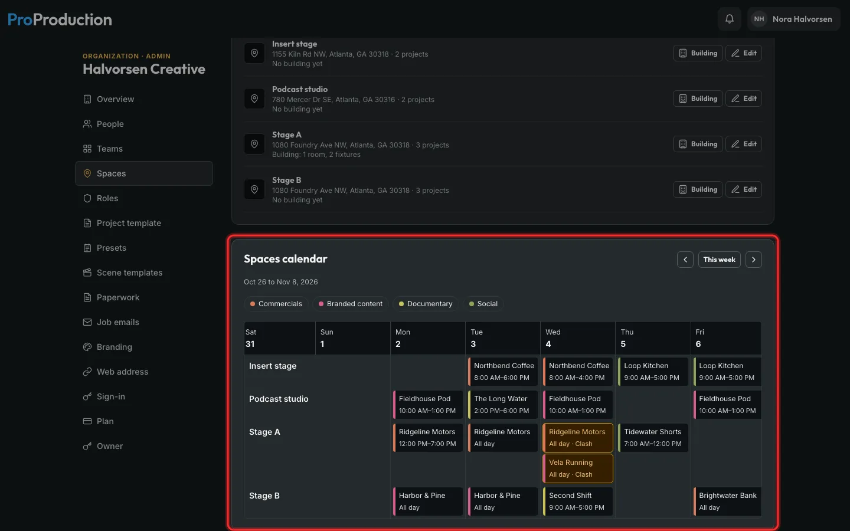Click Building button for Insert stage
This screenshot has width=850, height=531.
pyautogui.click(x=698, y=53)
